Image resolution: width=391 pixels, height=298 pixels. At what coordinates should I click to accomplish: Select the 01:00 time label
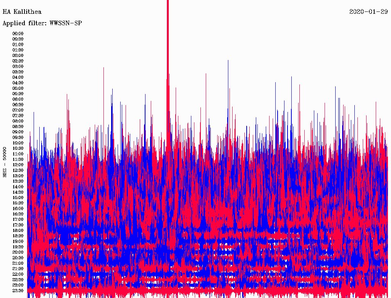point(18,45)
